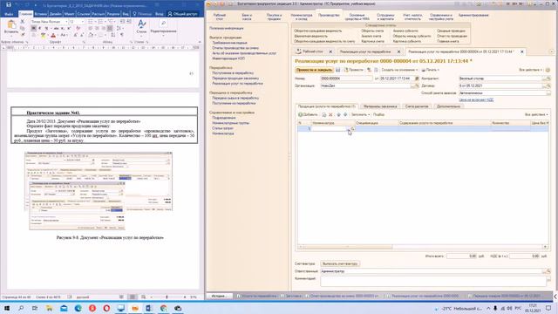
Task: Adjust the Word zoom slider in status bar
Action: click(167, 297)
